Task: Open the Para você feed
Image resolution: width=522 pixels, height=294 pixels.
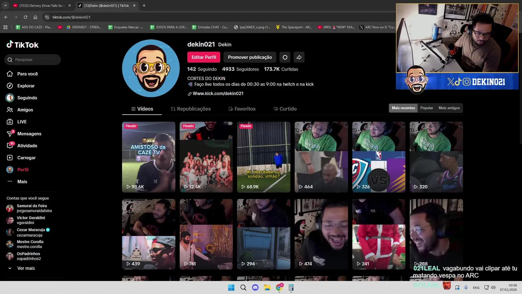Action: point(22,74)
